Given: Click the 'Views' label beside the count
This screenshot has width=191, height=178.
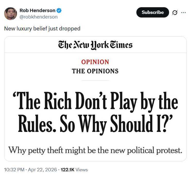Looking at the screenshot, I should point(82,170).
